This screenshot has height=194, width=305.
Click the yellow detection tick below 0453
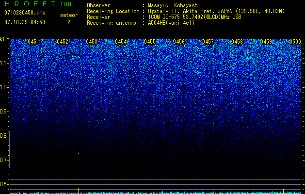click(78, 191)
